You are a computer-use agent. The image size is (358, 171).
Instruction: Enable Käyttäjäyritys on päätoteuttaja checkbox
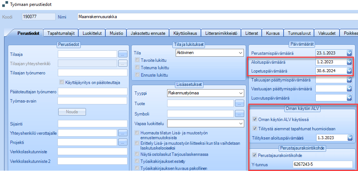(x=61, y=82)
